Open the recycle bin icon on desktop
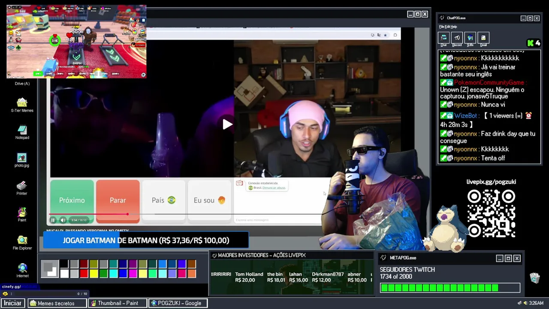549x309 pixels. (x=534, y=278)
